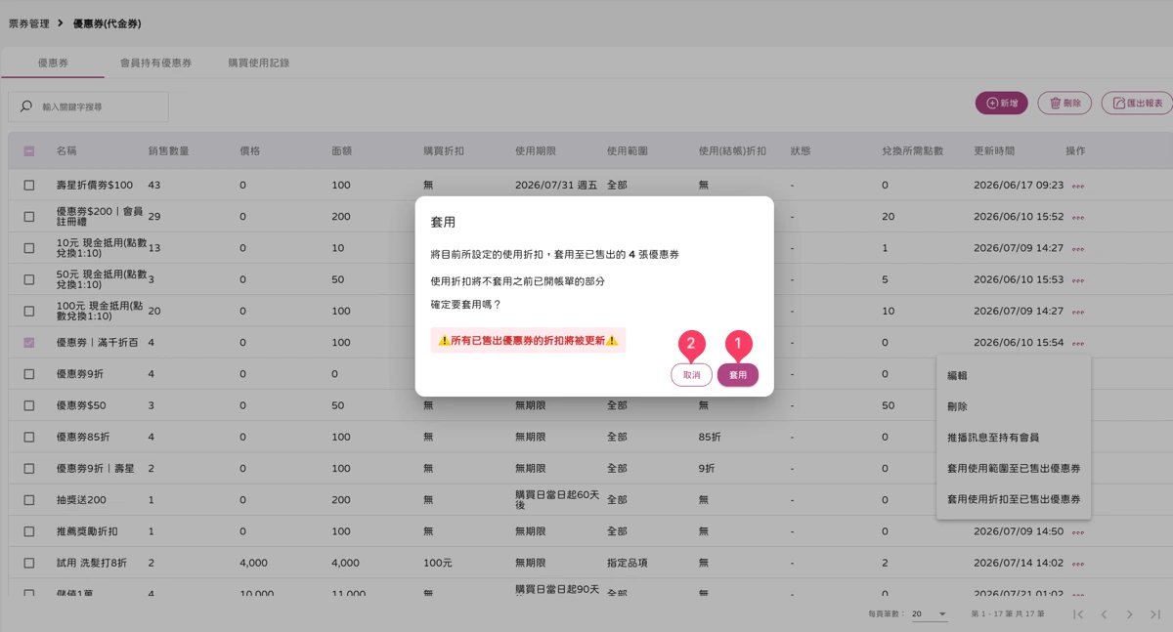Viewport: 1173px width, 632px height.
Task: Check the box for 10元 現金抵用 row
Action: click(x=28, y=248)
